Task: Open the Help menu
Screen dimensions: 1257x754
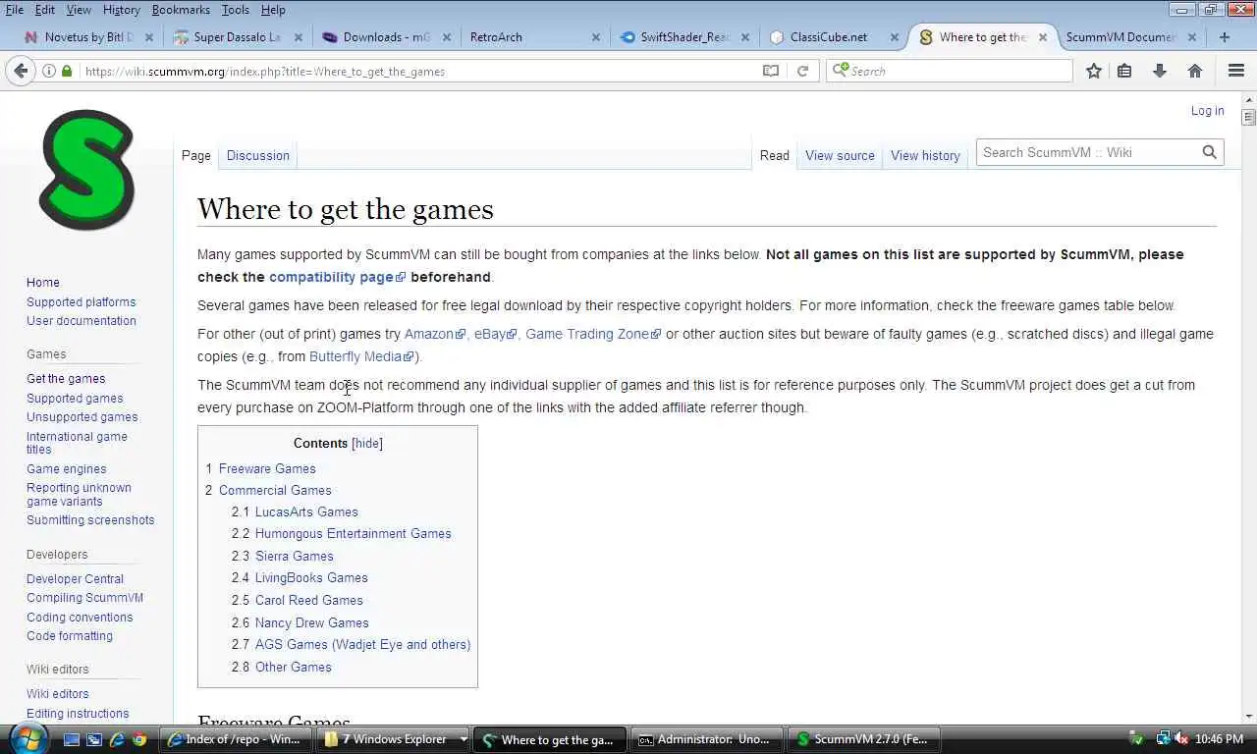Action: tap(273, 10)
